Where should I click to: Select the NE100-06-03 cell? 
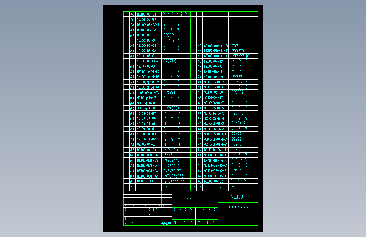pyautogui.click(x=149, y=19)
